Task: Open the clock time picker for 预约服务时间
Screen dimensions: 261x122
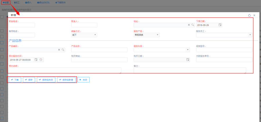Action: click(41, 60)
